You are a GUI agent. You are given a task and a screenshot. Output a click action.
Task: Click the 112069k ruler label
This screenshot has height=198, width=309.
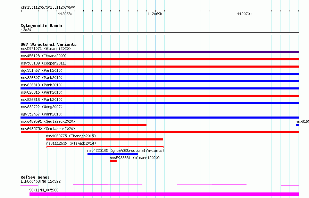(x=155, y=14)
